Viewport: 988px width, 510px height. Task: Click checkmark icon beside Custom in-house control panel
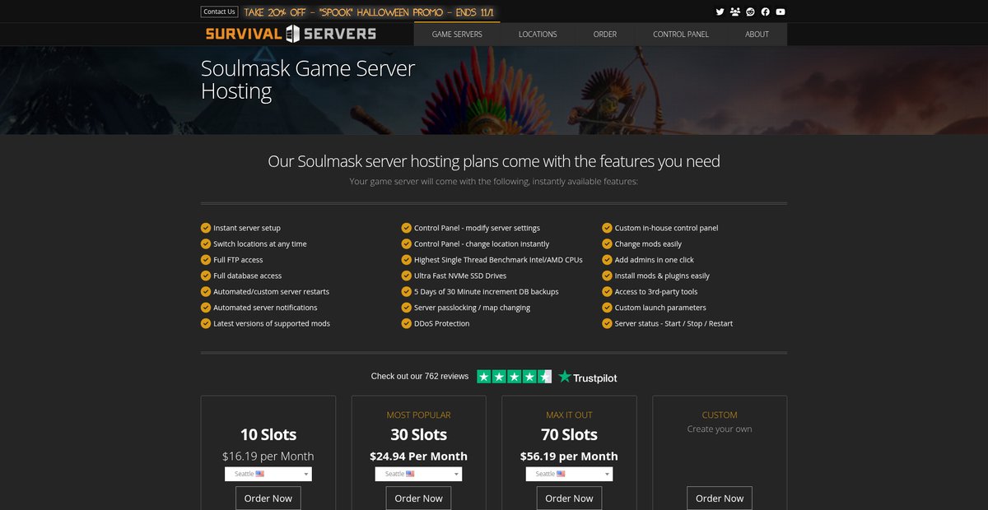click(x=608, y=228)
